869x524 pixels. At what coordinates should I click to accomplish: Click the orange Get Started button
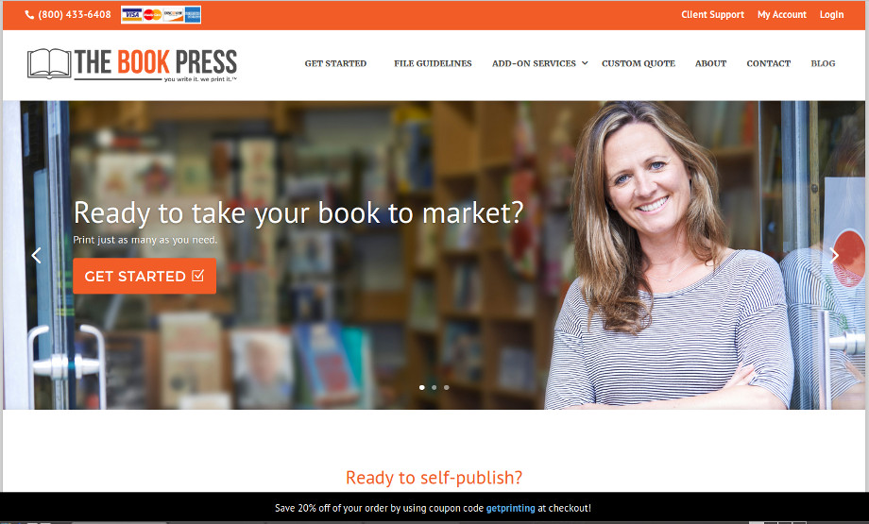(145, 276)
